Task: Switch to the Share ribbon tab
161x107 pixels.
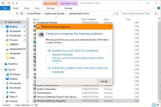Action: (x=27, y=8)
